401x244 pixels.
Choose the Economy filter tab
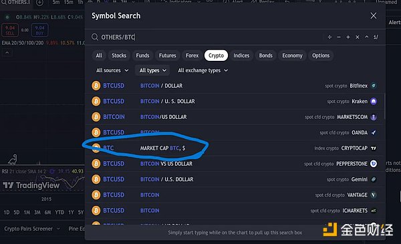pyautogui.click(x=292, y=55)
